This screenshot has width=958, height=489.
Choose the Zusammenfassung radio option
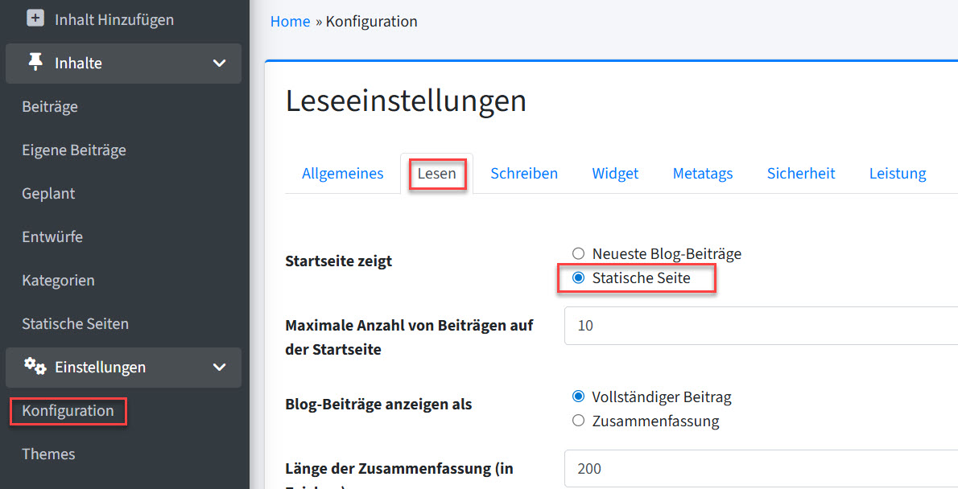click(x=578, y=421)
